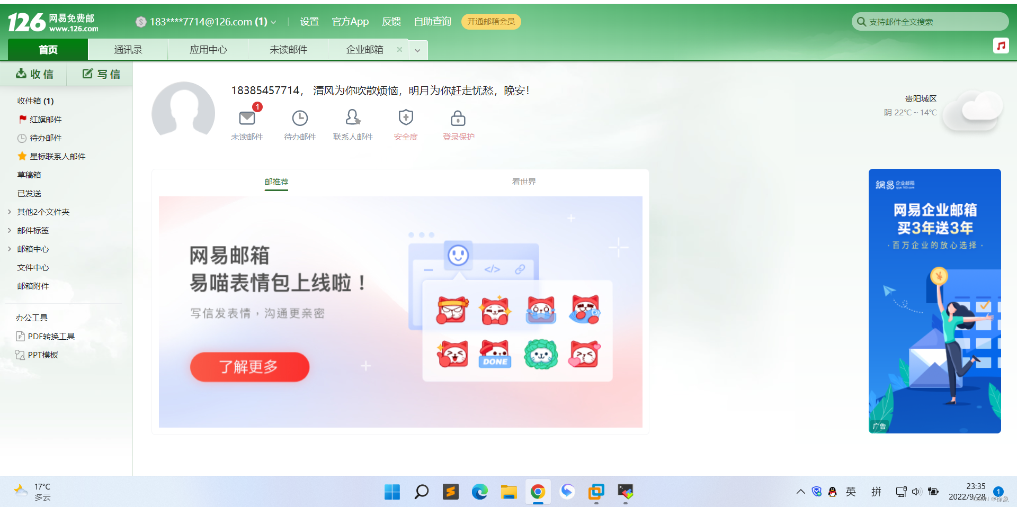
Task: Click Chrome icon in taskbar
Action: (x=538, y=492)
